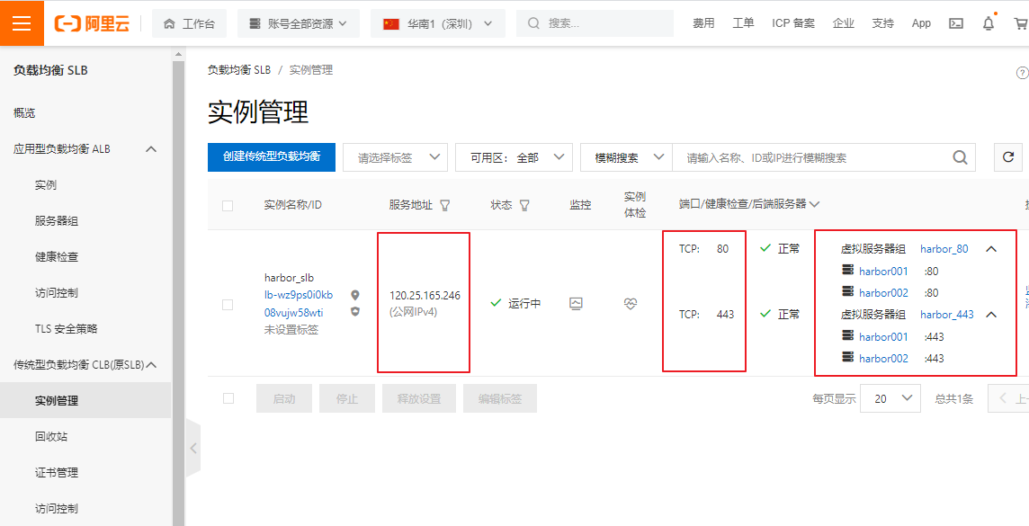This screenshot has height=526, width=1029.
Task: Open the monitoring chart icon for harbor_slb
Action: point(577,304)
